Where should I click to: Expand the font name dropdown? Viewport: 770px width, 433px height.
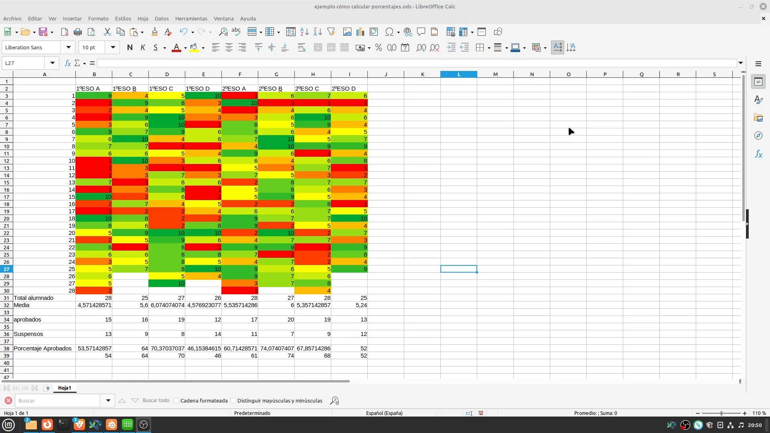68,48
